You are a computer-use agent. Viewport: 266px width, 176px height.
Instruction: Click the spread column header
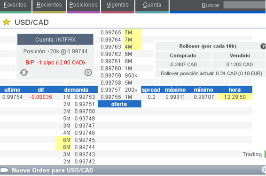(151, 90)
